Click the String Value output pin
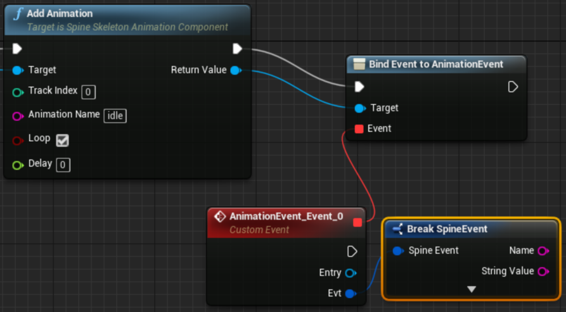This screenshot has width=566, height=312. (543, 271)
